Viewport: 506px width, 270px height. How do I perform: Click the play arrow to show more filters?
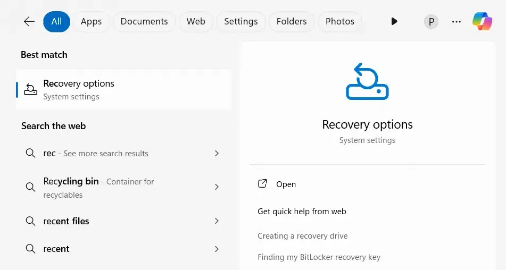394,22
